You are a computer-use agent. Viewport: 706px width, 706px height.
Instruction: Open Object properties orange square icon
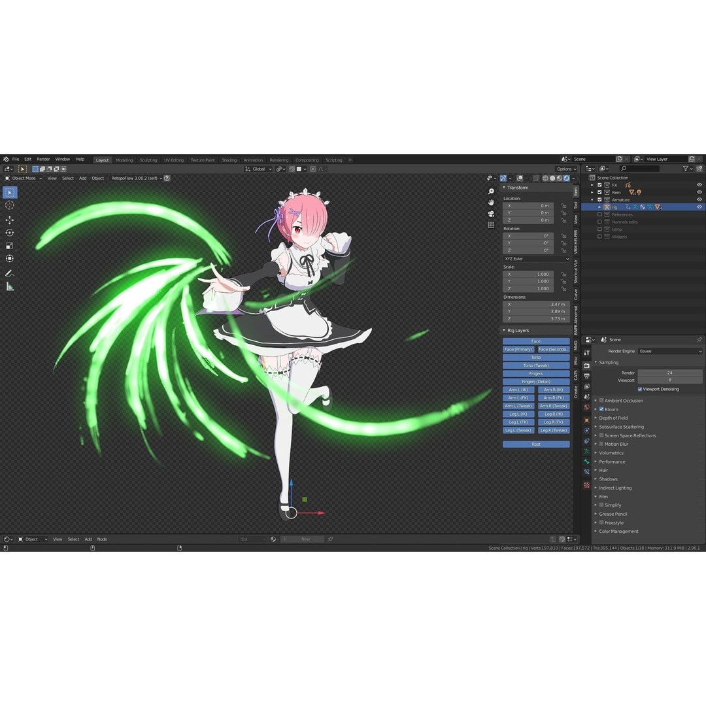[586, 420]
